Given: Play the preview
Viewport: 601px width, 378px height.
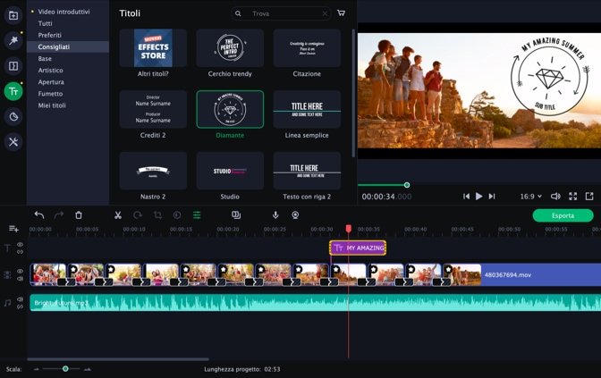Looking at the screenshot, I should pyautogui.click(x=478, y=197).
